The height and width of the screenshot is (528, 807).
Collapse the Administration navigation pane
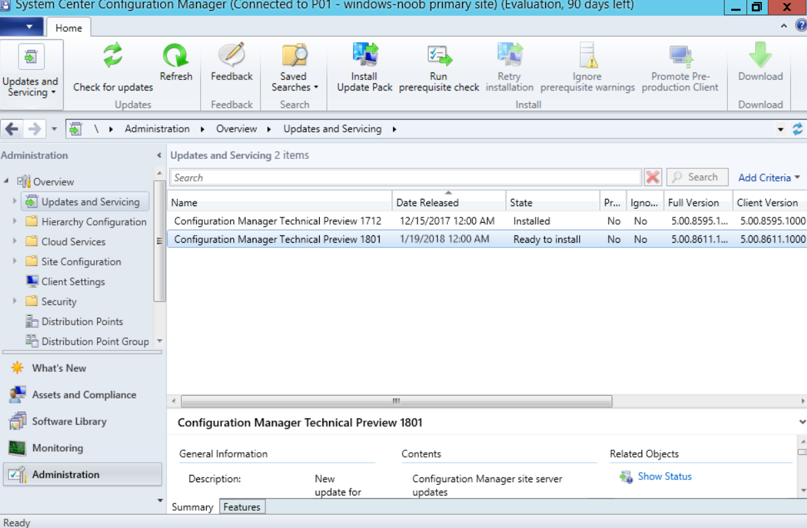point(159,156)
